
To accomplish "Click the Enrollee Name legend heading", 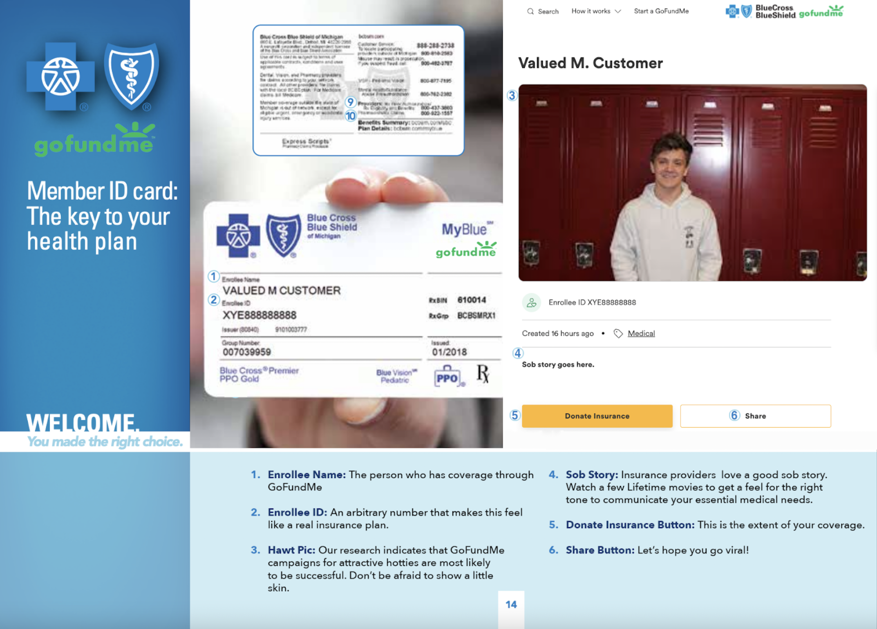I will (x=307, y=475).
